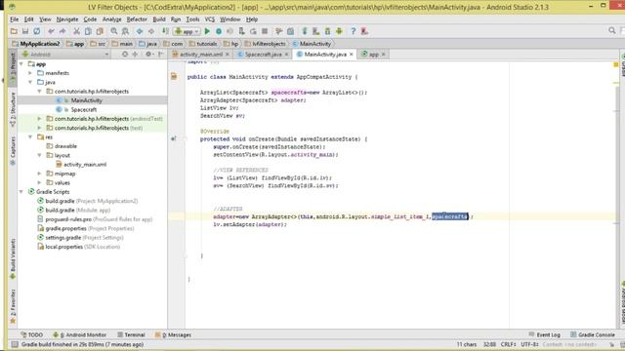The width and height of the screenshot is (625, 351).
Task: Click tool windows toggle icon in status bar
Action: tap(15, 344)
